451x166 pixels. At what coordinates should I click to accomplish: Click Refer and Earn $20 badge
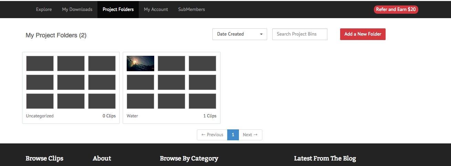pyautogui.click(x=396, y=10)
